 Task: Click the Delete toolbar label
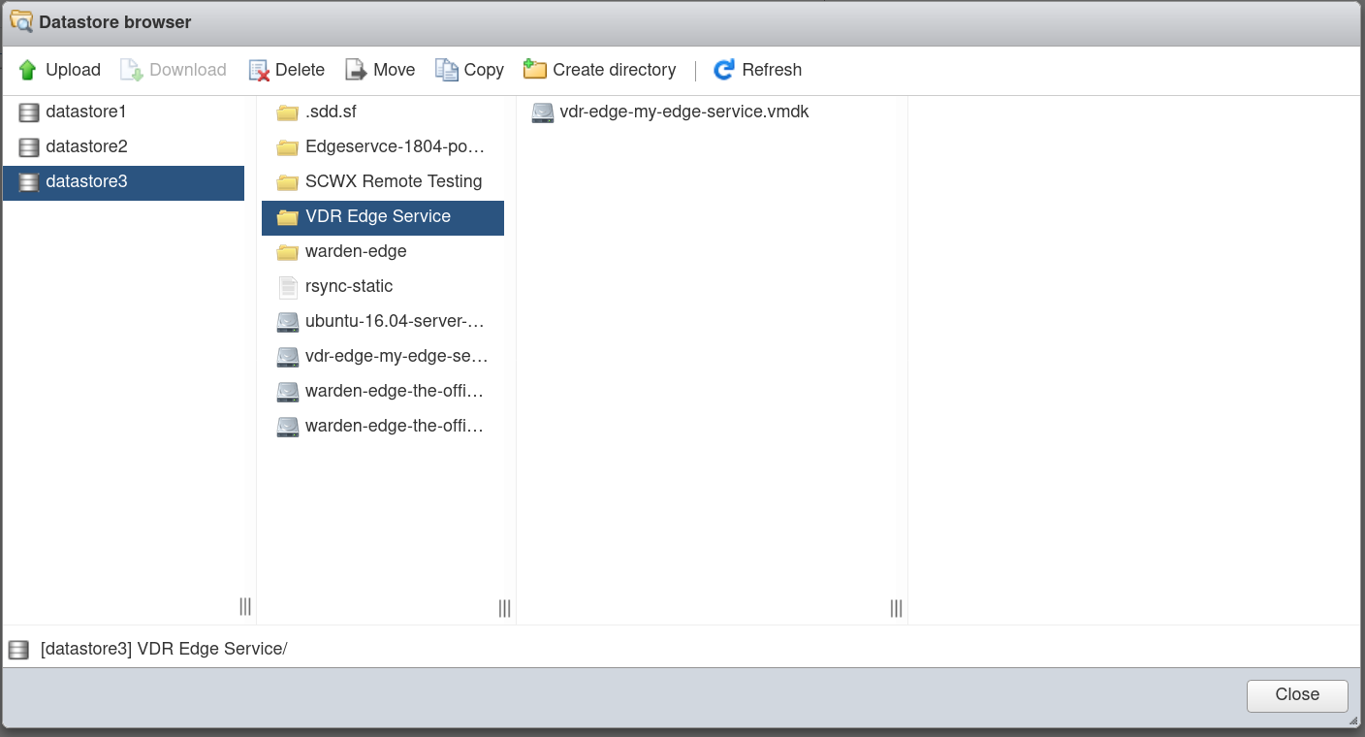pyautogui.click(x=300, y=70)
